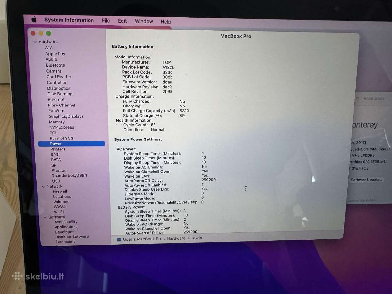
Task: Click Hardware in the path bar
Action: click(x=176, y=238)
